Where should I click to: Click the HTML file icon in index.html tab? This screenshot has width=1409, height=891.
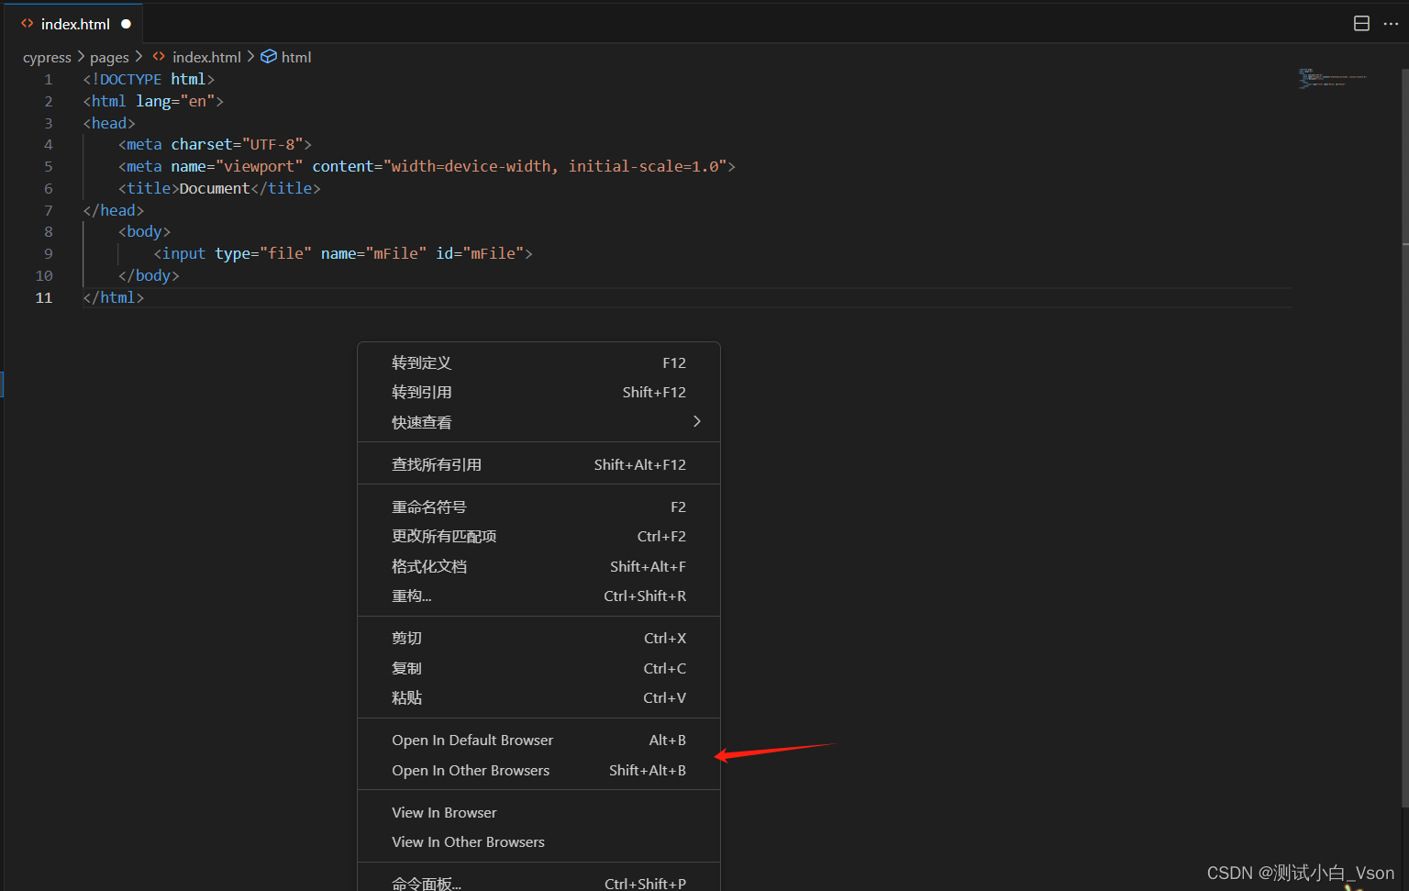pyautogui.click(x=28, y=24)
